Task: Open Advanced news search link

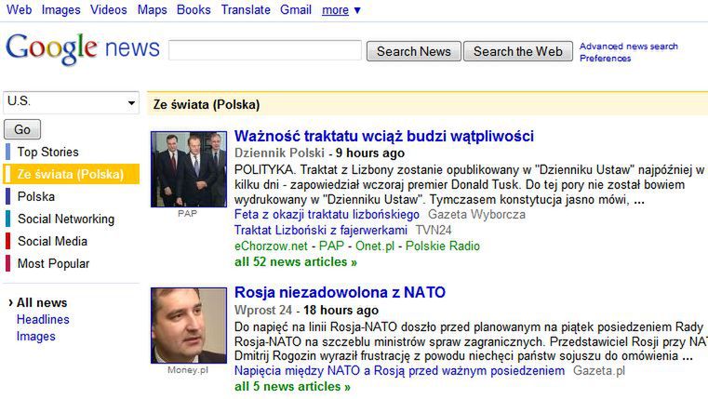Action: [629, 47]
